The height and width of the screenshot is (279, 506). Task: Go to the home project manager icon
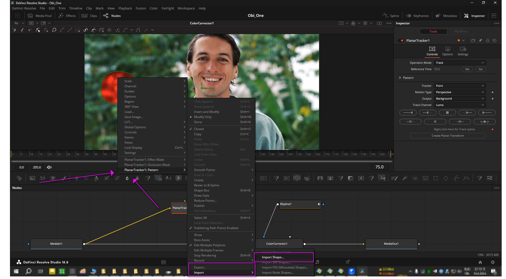pyautogui.click(x=480, y=262)
